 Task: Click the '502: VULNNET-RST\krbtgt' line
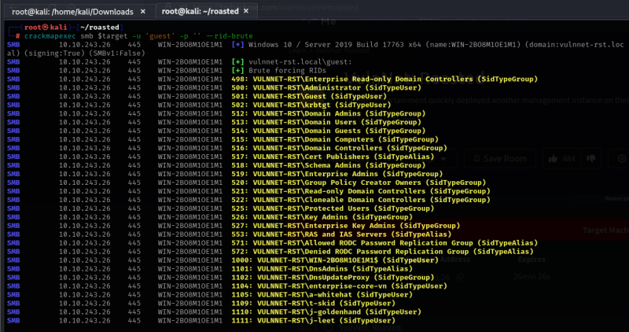point(311,105)
